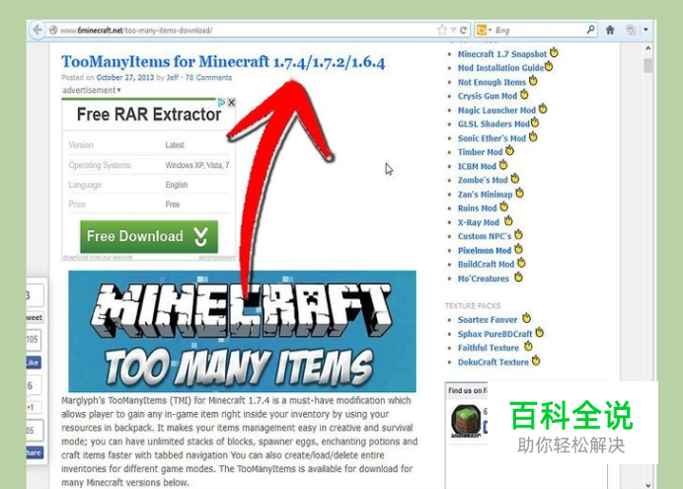Open the AdChoices triangle icon
Image resolution: width=683 pixels, height=489 pixels.
pos(222,103)
